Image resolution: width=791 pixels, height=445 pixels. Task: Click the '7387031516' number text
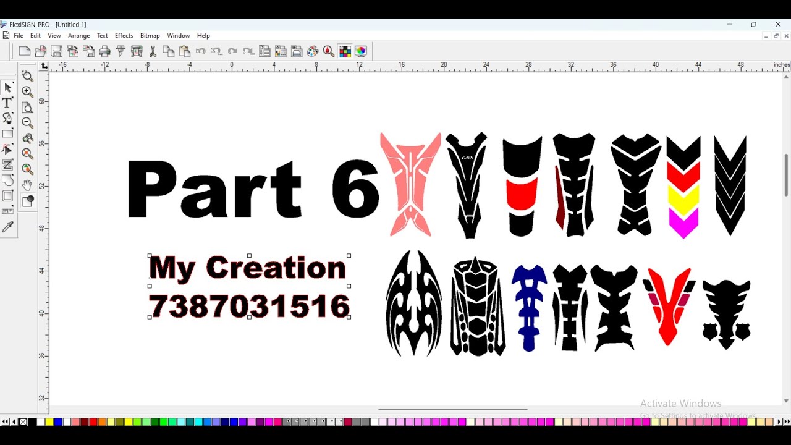click(x=250, y=306)
